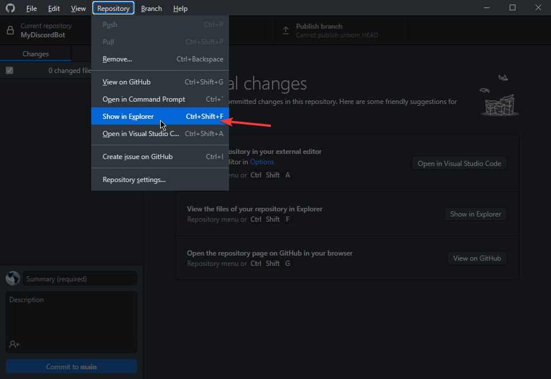This screenshot has width=551, height=379.
Task: Click the Summary input field
Action: [80, 279]
